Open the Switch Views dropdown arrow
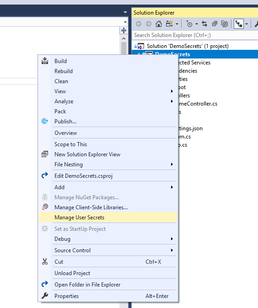The image size is (258, 308). point(177,24)
